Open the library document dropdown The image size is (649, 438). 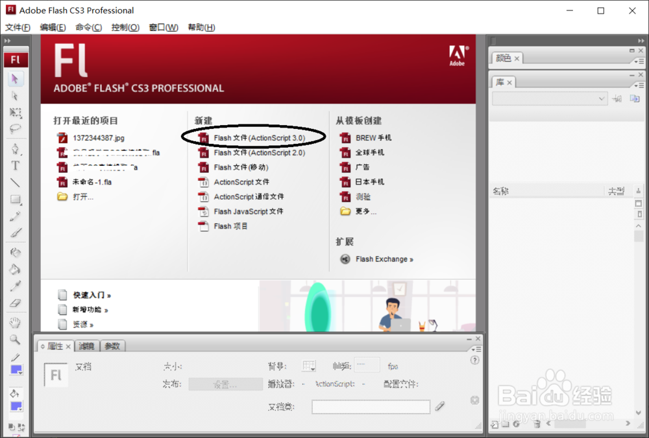550,98
